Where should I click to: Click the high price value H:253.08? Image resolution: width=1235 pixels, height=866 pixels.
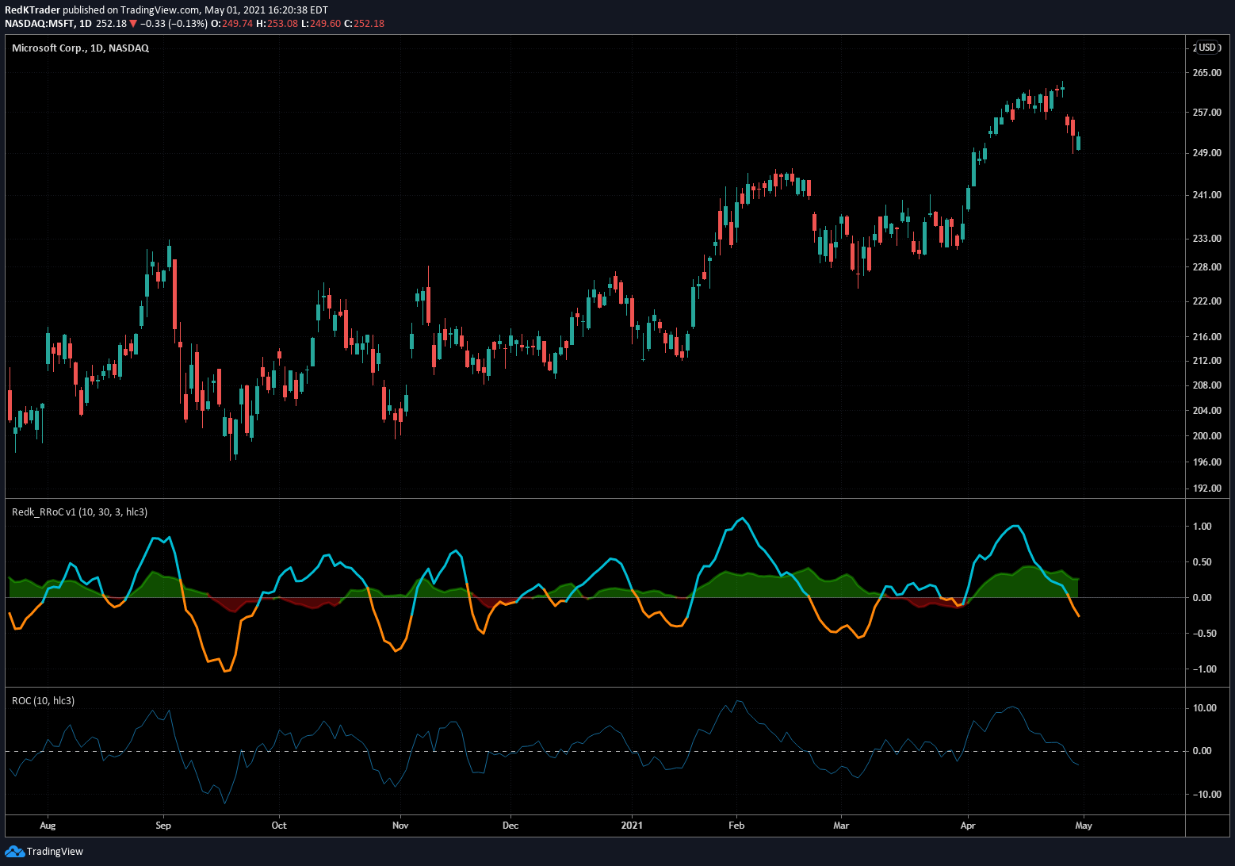click(277, 23)
